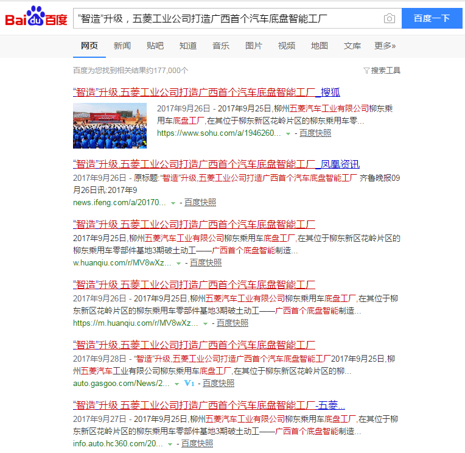Click snippet text starting 2017年9月28日
Viewport: 465px width, 453px height.
point(234,365)
